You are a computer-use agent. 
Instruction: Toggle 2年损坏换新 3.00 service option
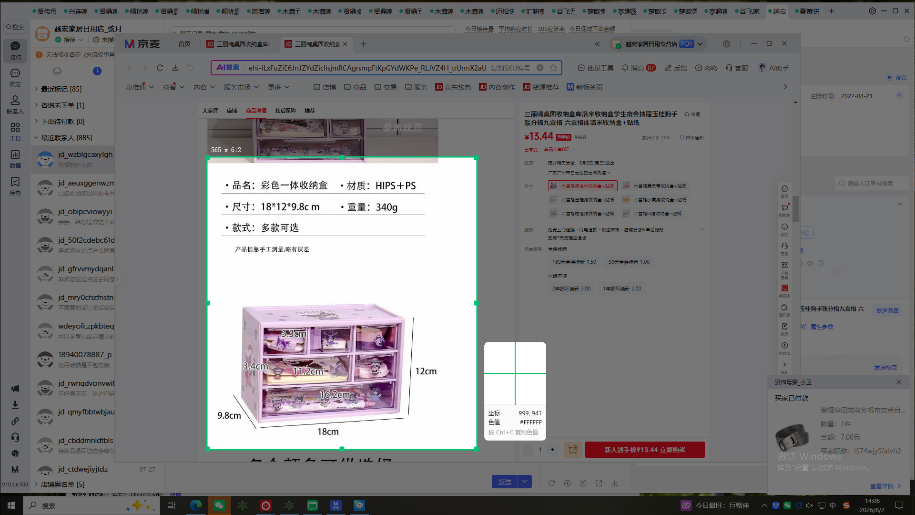point(571,289)
